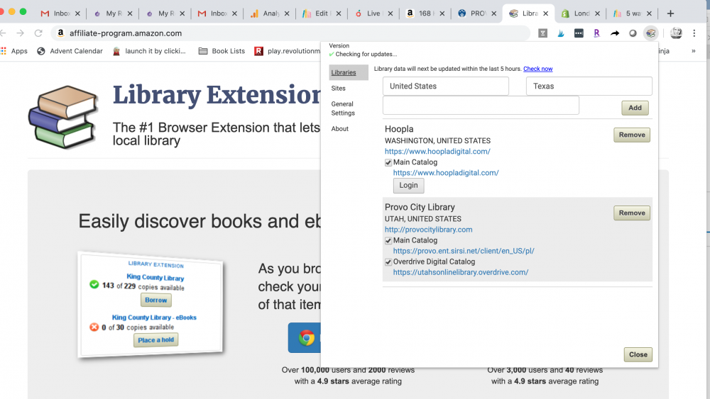Open Chrome's three-dot menu

click(694, 33)
